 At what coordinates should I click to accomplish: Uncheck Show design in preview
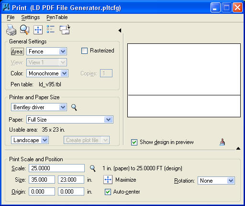134,142
